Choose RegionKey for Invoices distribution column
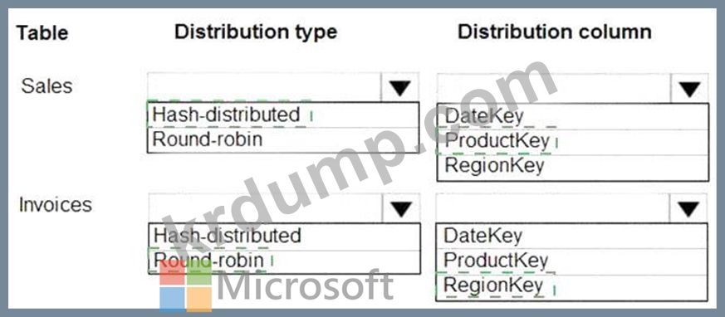The height and width of the screenshot is (317, 725). [x=571, y=287]
